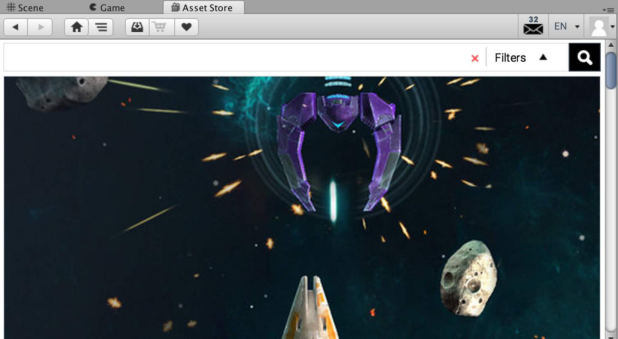Open the panel options menu at tab bar end
Image resolution: width=618 pixels, height=339 pixels.
point(608,10)
